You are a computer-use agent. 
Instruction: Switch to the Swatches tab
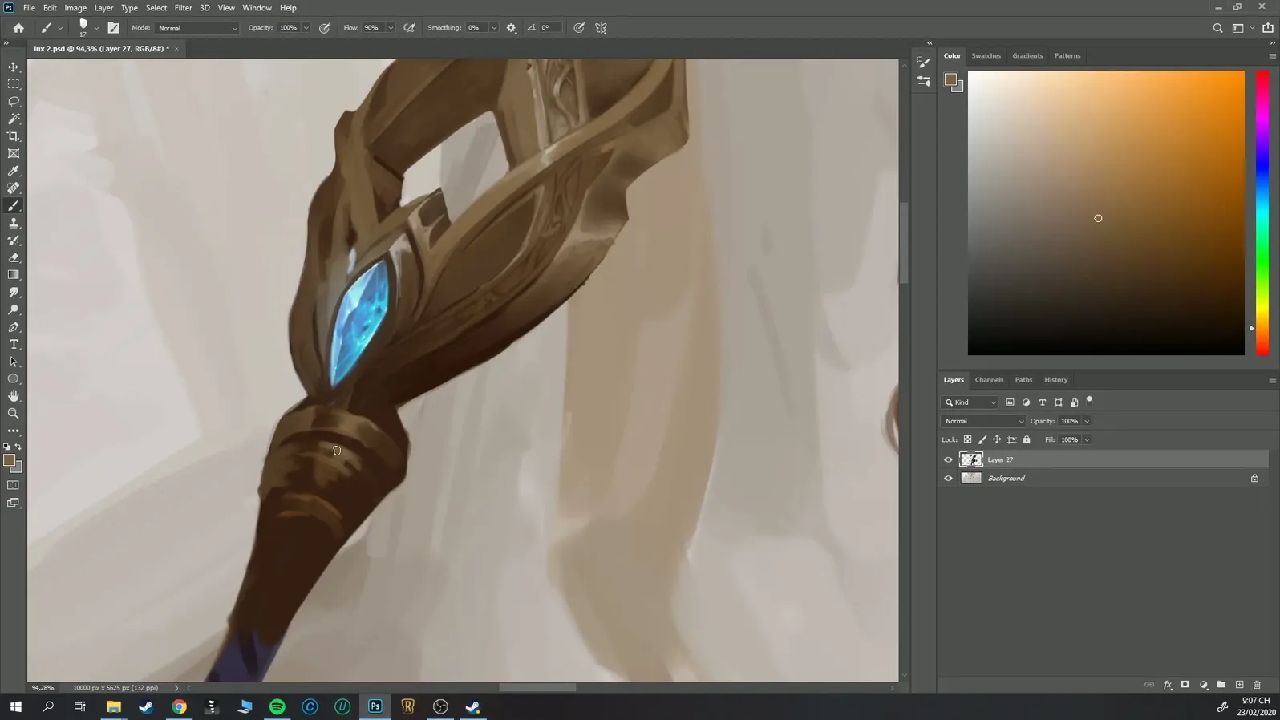click(x=986, y=56)
